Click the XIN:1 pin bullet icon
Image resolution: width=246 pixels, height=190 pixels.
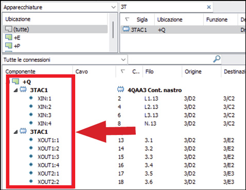pos(31,98)
